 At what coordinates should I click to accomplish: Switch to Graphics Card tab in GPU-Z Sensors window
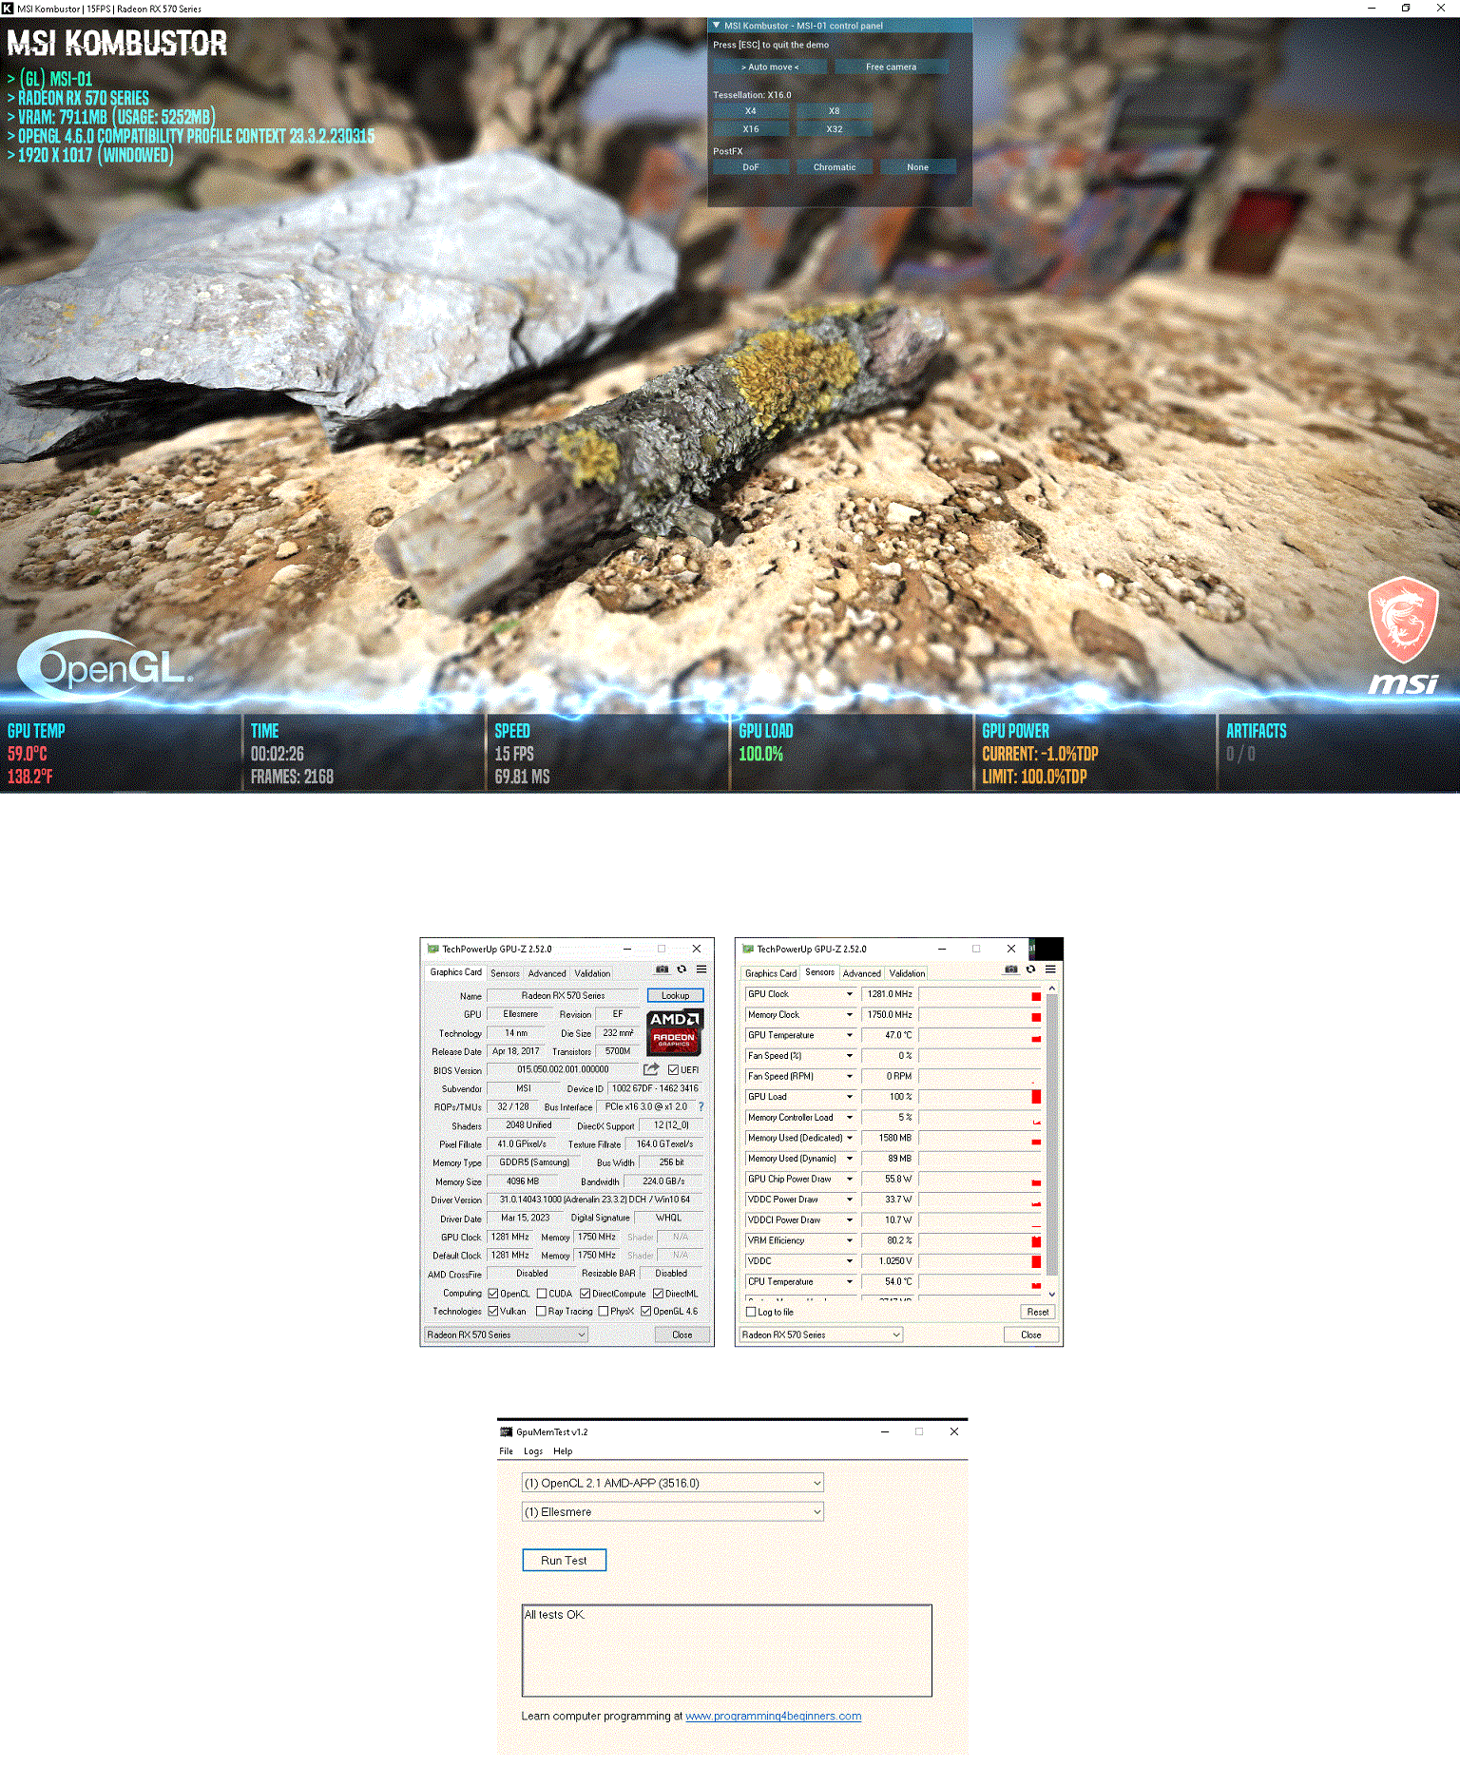coord(771,973)
